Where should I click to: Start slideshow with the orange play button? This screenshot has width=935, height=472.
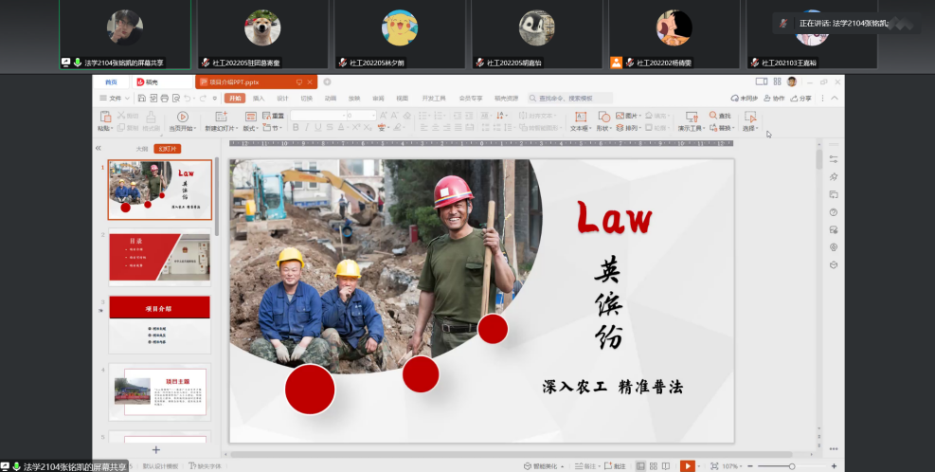(x=687, y=466)
